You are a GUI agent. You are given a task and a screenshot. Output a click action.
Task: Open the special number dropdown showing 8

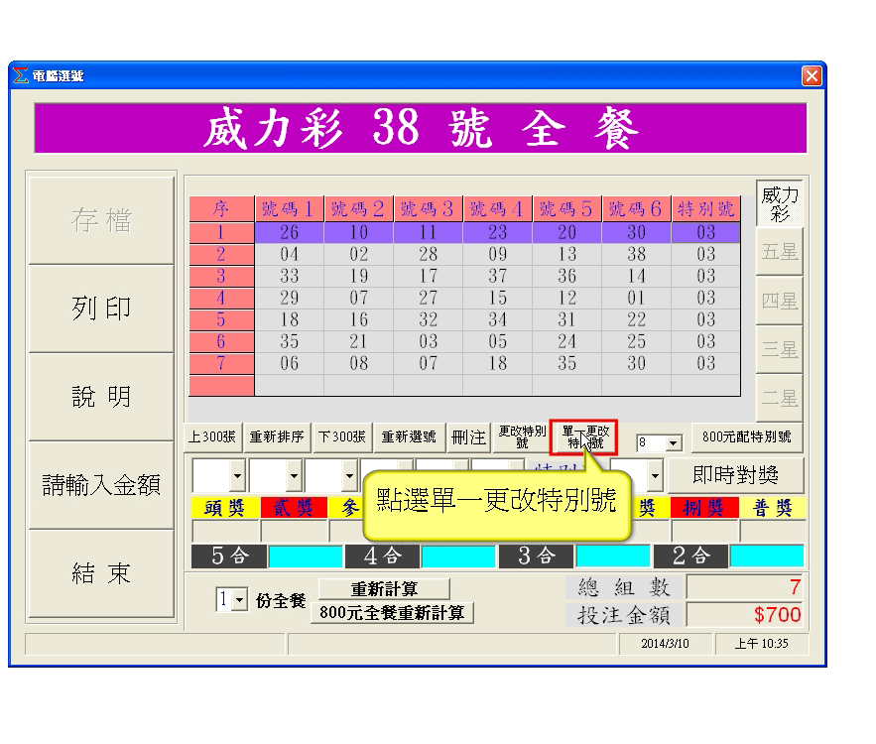point(674,443)
